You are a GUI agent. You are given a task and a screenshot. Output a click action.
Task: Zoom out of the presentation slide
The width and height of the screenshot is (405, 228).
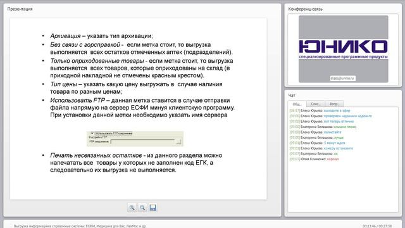(142, 208)
